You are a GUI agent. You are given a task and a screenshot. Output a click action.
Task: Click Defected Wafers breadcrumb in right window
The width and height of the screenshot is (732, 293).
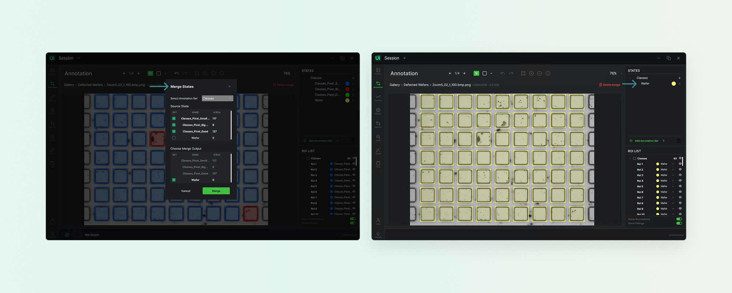pos(416,85)
